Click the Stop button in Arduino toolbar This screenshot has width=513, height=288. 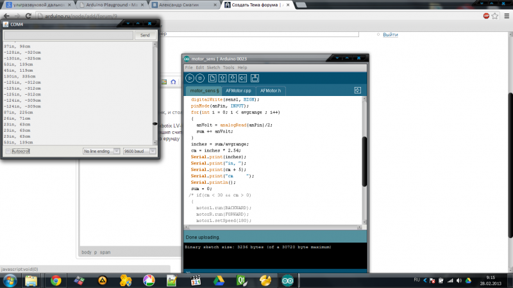(x=200, y=78)
